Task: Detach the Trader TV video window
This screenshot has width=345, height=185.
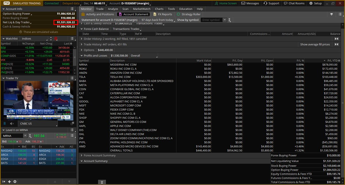Action: (72, 124)
